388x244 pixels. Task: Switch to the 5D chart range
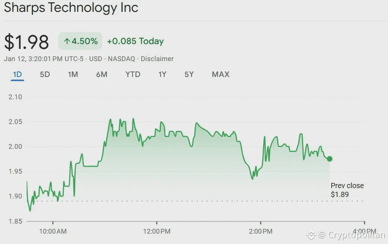pos(45,74)
